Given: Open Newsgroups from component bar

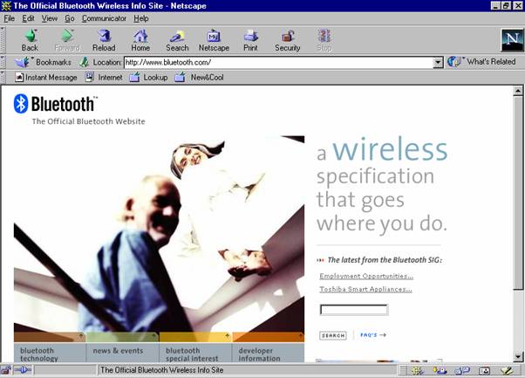Looking at the screenshot, I should point(462,370).
